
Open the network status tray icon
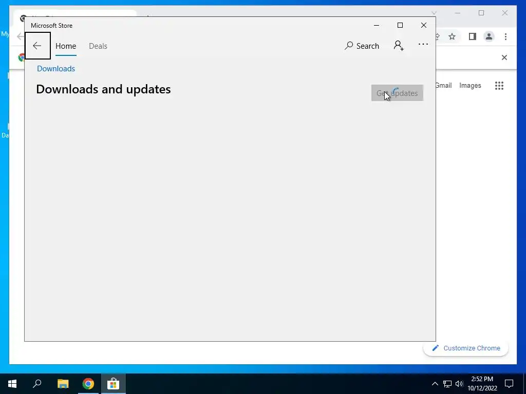pyautogui.click(x=447, y=384)
